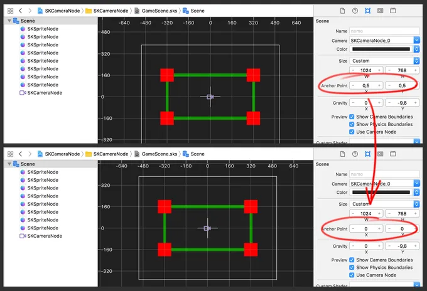
Task: Open Color popup arrows in lower window
Action: pyautogui.click(x=417, y=193)
